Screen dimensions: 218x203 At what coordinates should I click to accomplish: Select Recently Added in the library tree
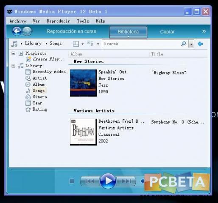pyautogui.click(x=49, y=71)
